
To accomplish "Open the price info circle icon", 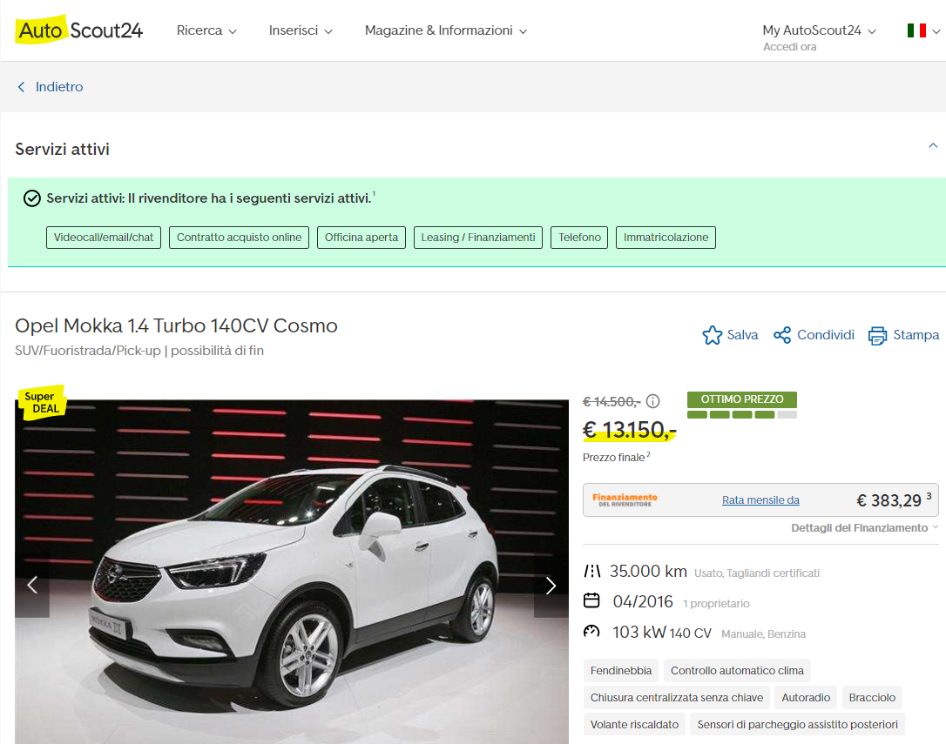I will coord(652,401).
